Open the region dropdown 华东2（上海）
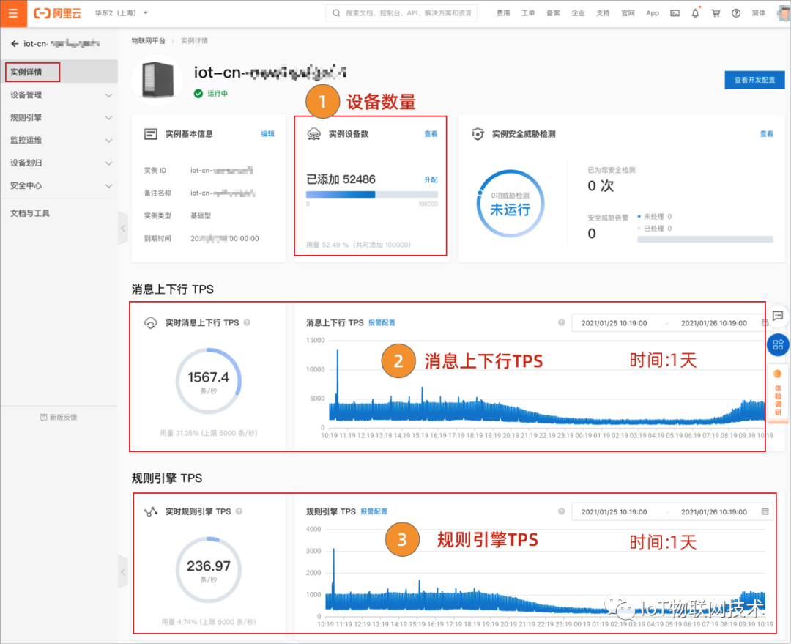 tap(121, 13)
